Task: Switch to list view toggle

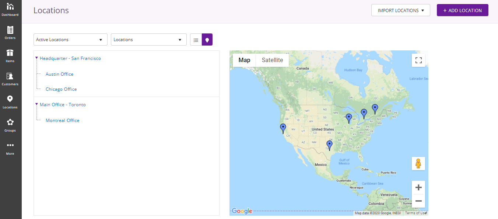Action: 196,40
